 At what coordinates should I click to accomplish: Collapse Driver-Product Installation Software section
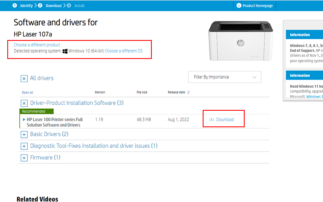click(24, 103)
